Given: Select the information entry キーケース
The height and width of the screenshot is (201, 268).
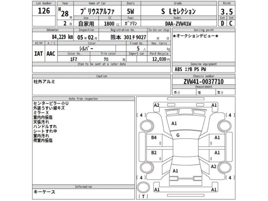Looking at the screenshot, I should (44, 192).
